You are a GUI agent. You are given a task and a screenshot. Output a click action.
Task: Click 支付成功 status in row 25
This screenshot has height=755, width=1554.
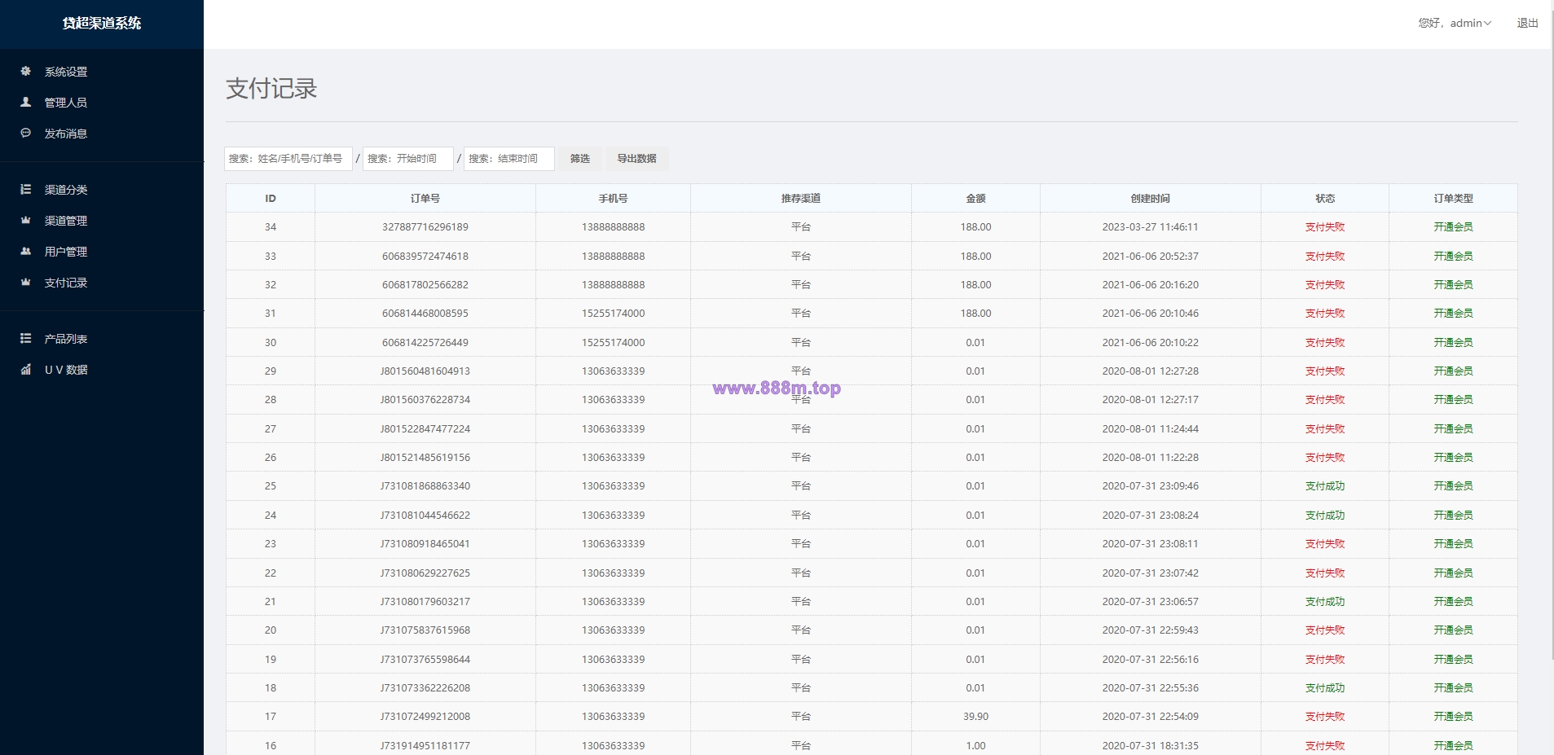point(1325,486)
